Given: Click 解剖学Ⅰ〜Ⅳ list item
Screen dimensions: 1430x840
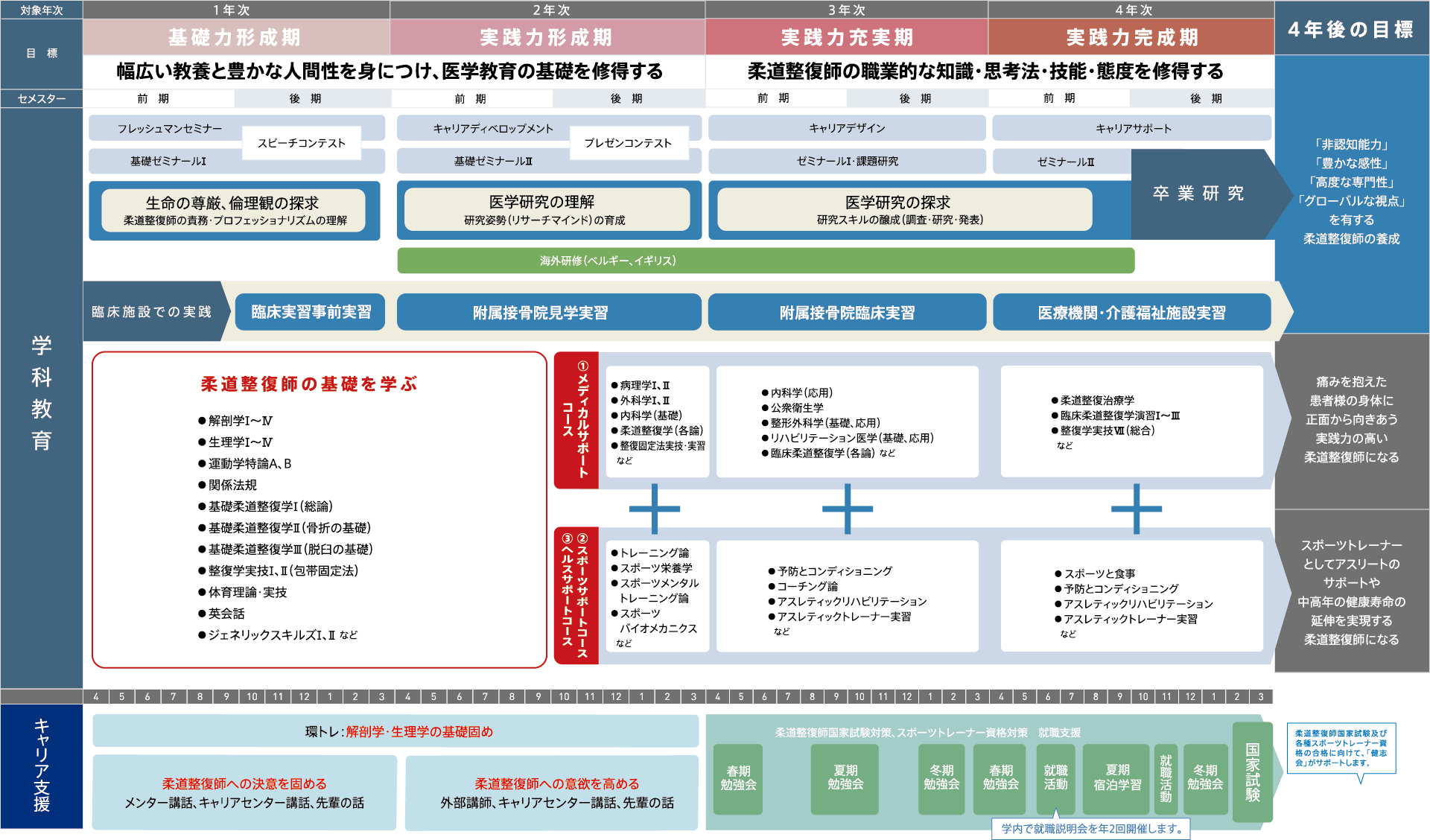Looking at the screenshot, I should pos(235,421).
